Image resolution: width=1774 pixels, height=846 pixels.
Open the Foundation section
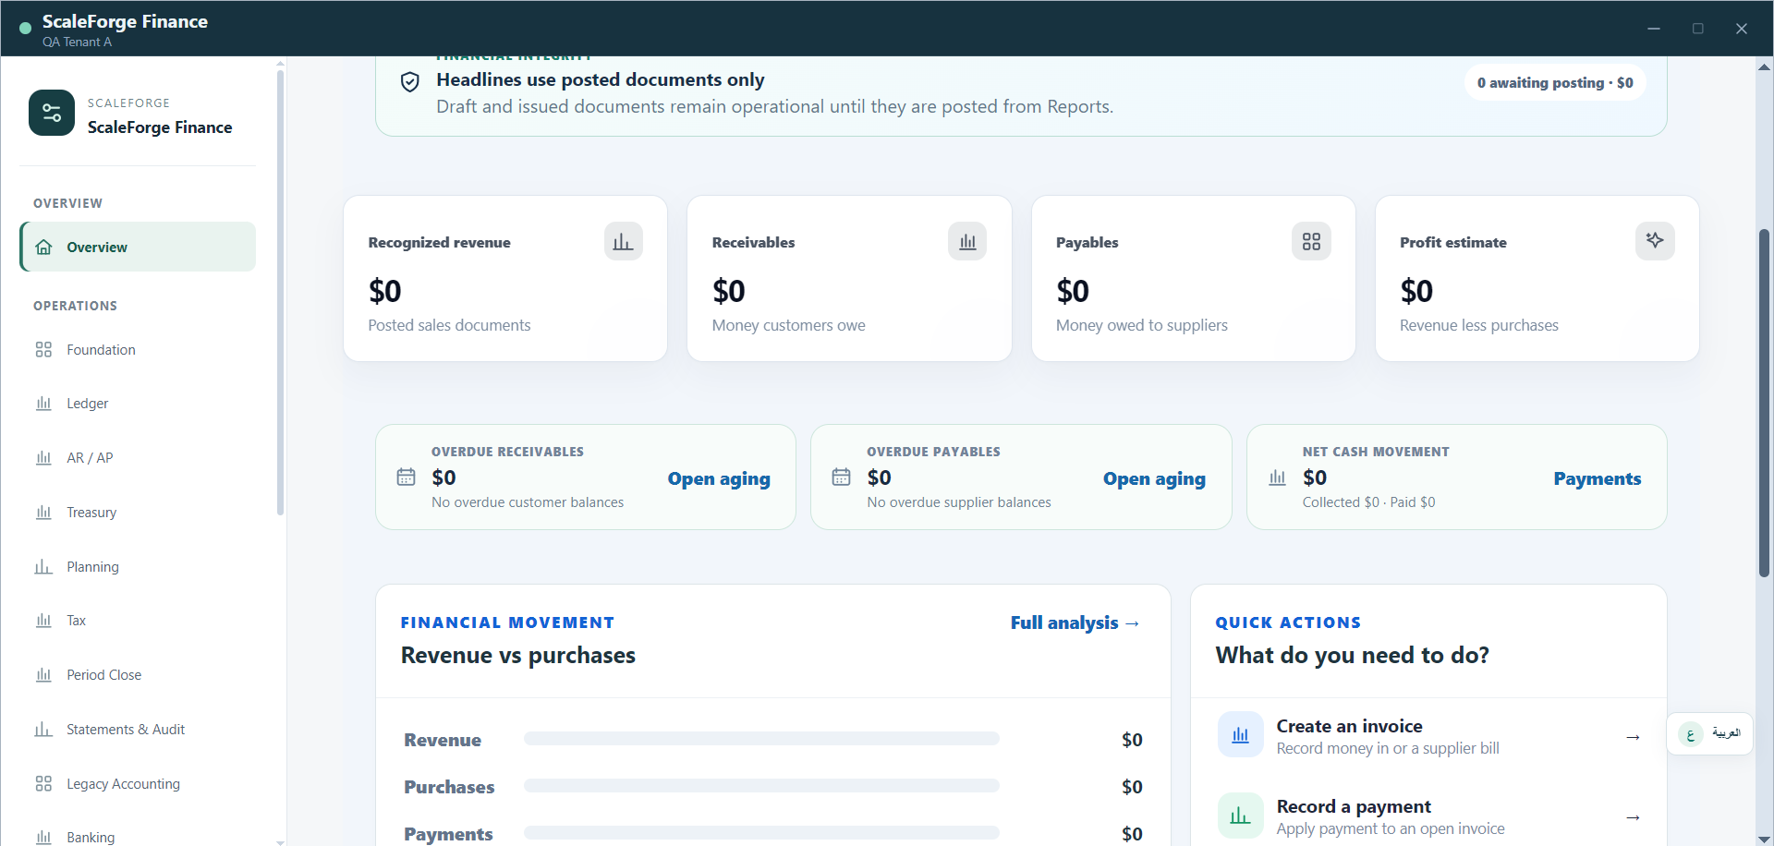point(138,350)
